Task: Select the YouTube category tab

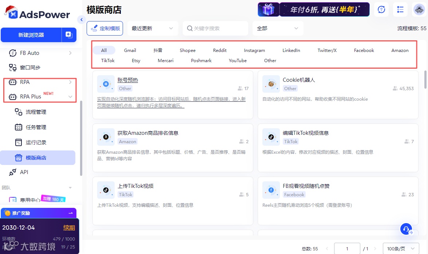Action: point(238,60)
